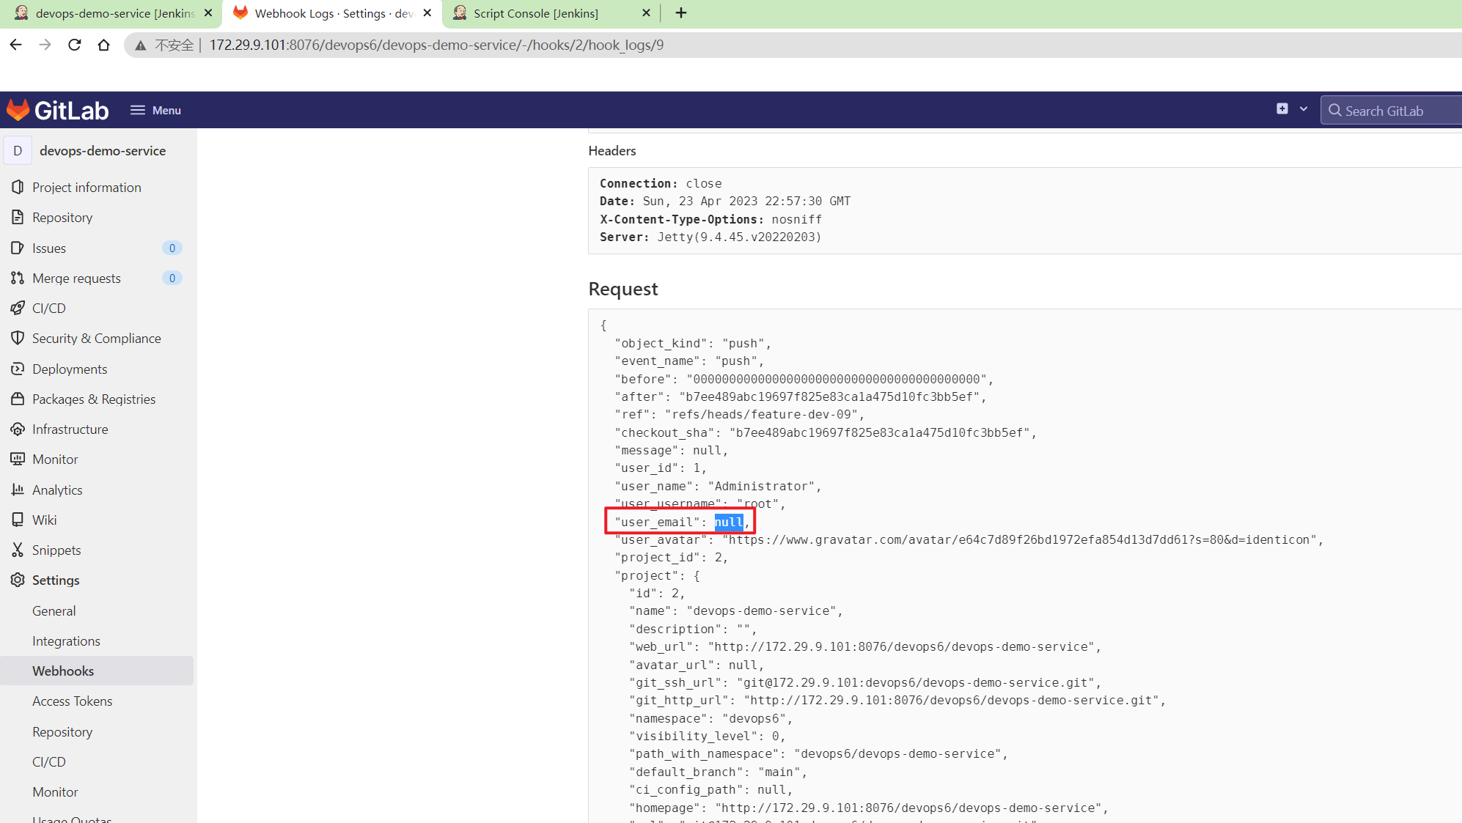The image size is (1462, 823).
Task: Click the Monitor screen icon
Action: pyautogui.click(x=18, y=459)
